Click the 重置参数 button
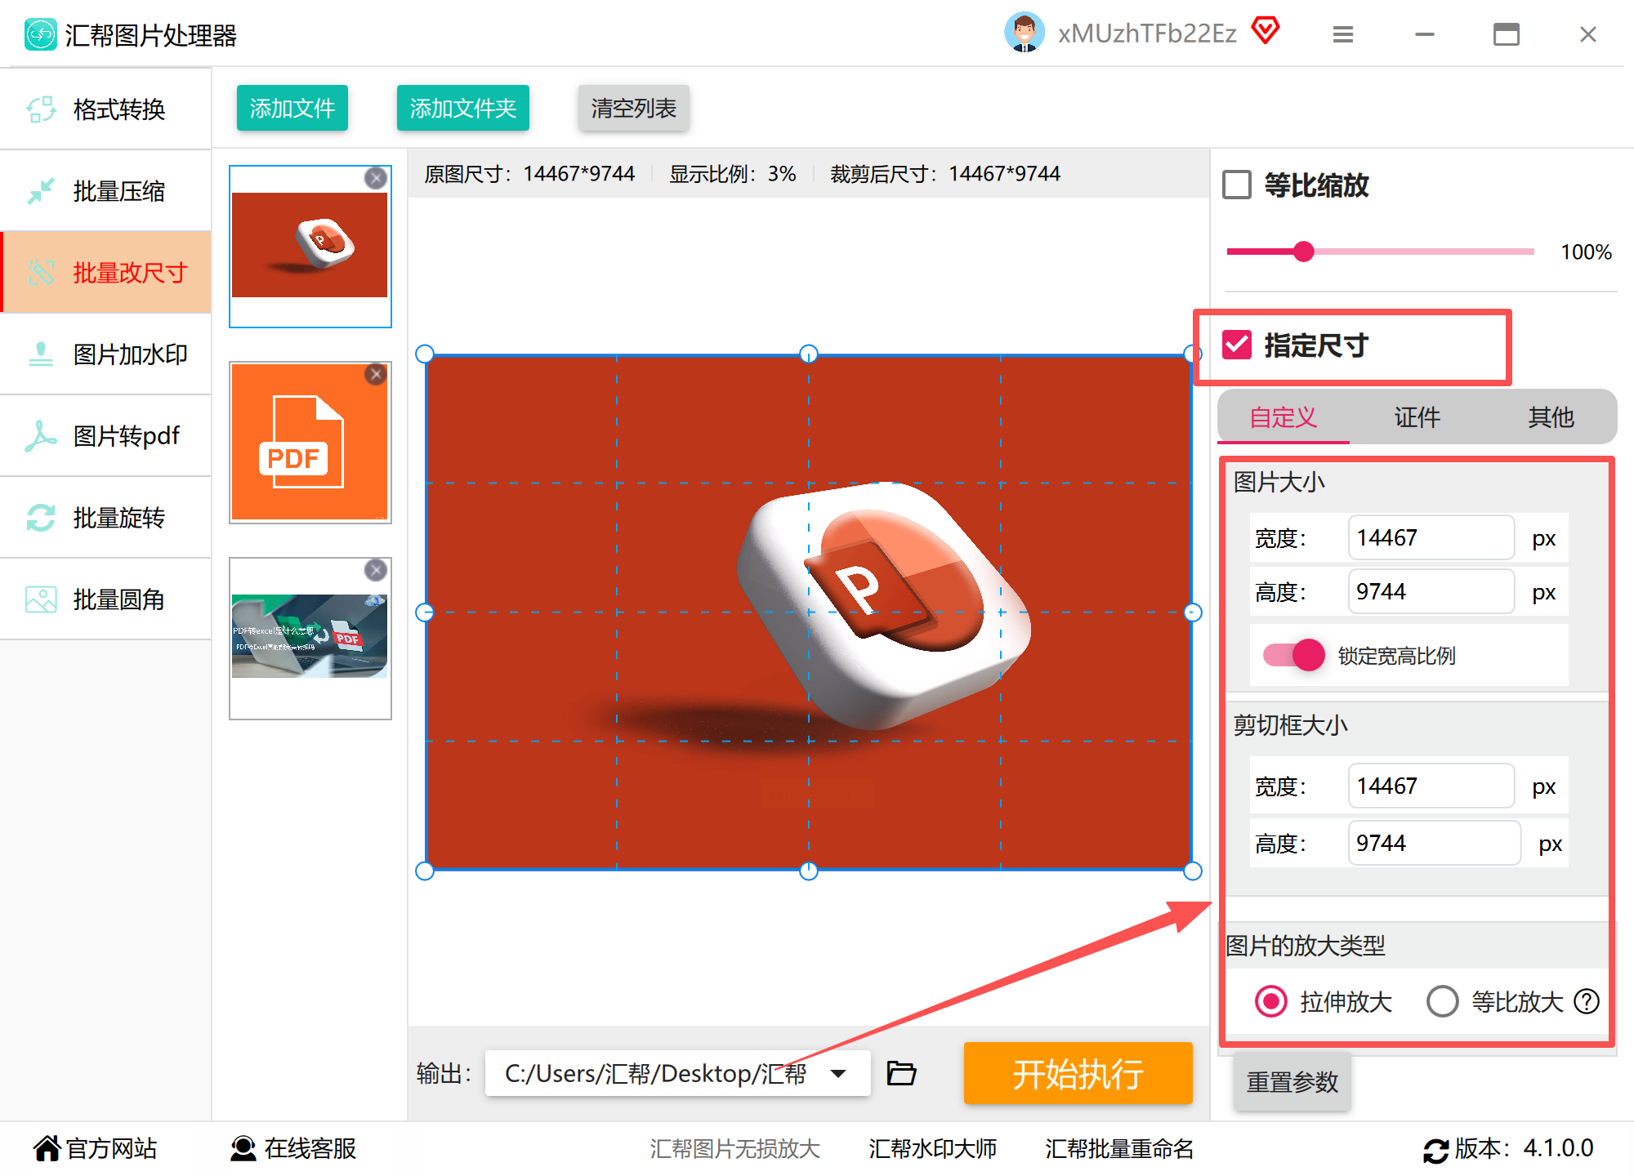Screen dimensions: 1634x1176 [1292, 1082]
